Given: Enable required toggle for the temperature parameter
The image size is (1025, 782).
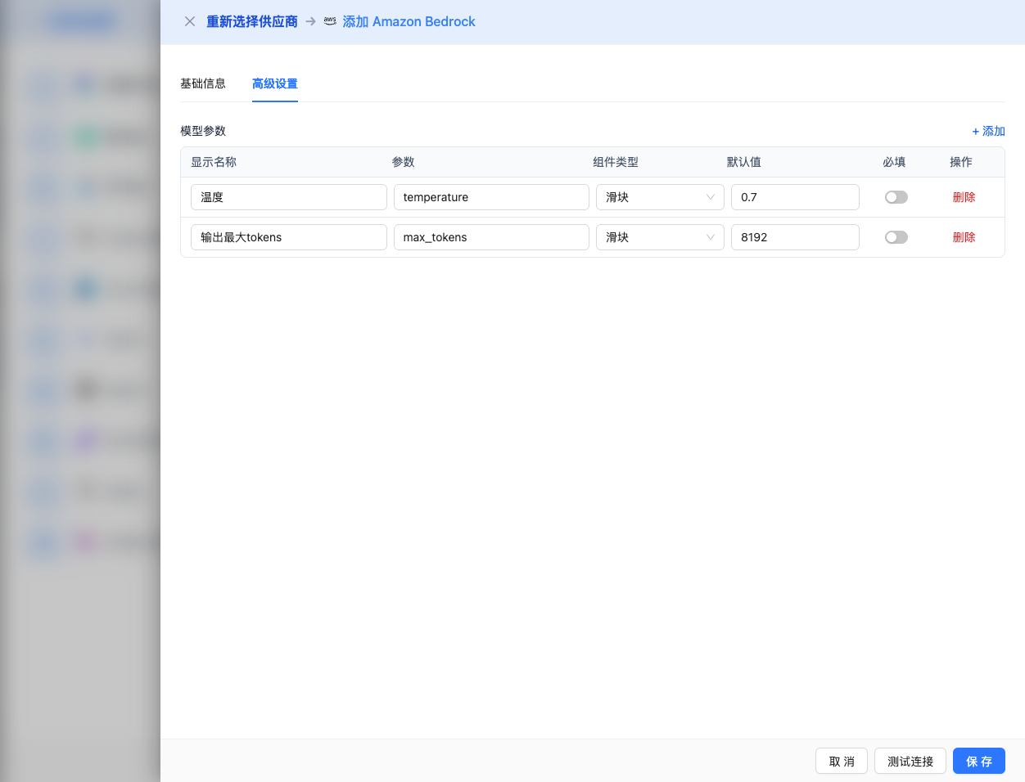Looking at the screenshot, I should pos(896,196).
